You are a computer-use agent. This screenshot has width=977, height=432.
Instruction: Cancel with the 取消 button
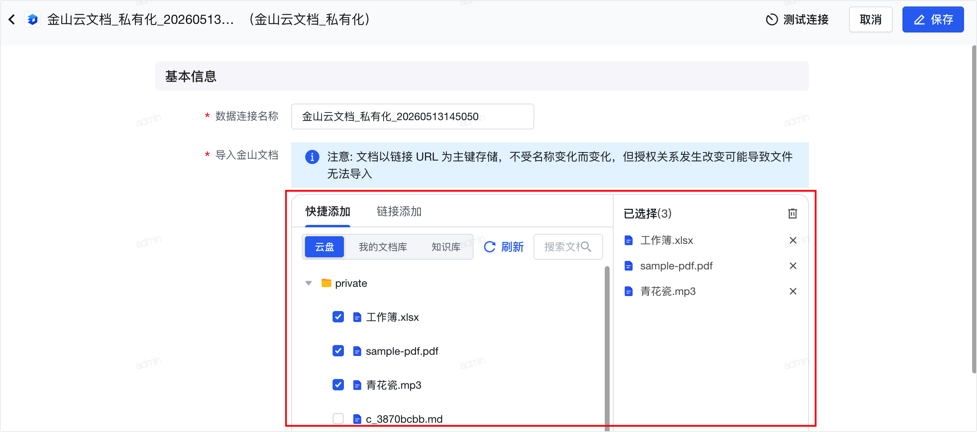click(870, 19)
